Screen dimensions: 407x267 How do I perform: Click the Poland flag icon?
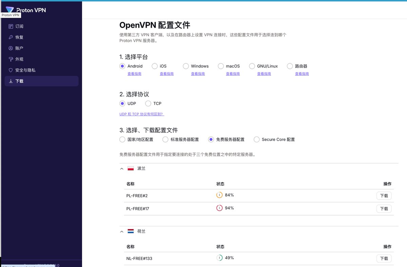coord(131,168)
